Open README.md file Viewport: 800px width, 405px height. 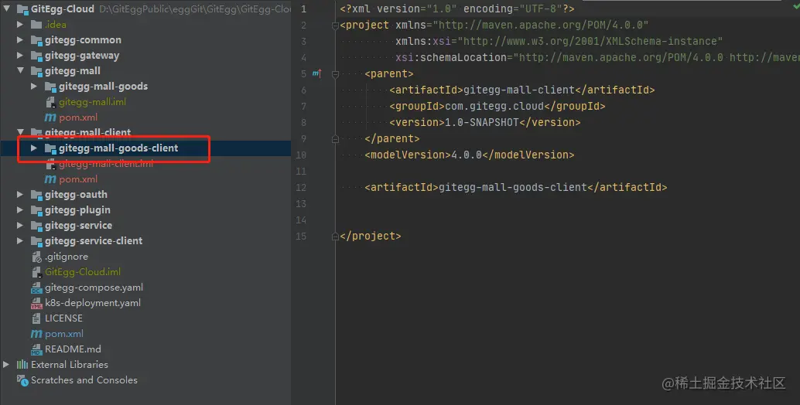73,349
